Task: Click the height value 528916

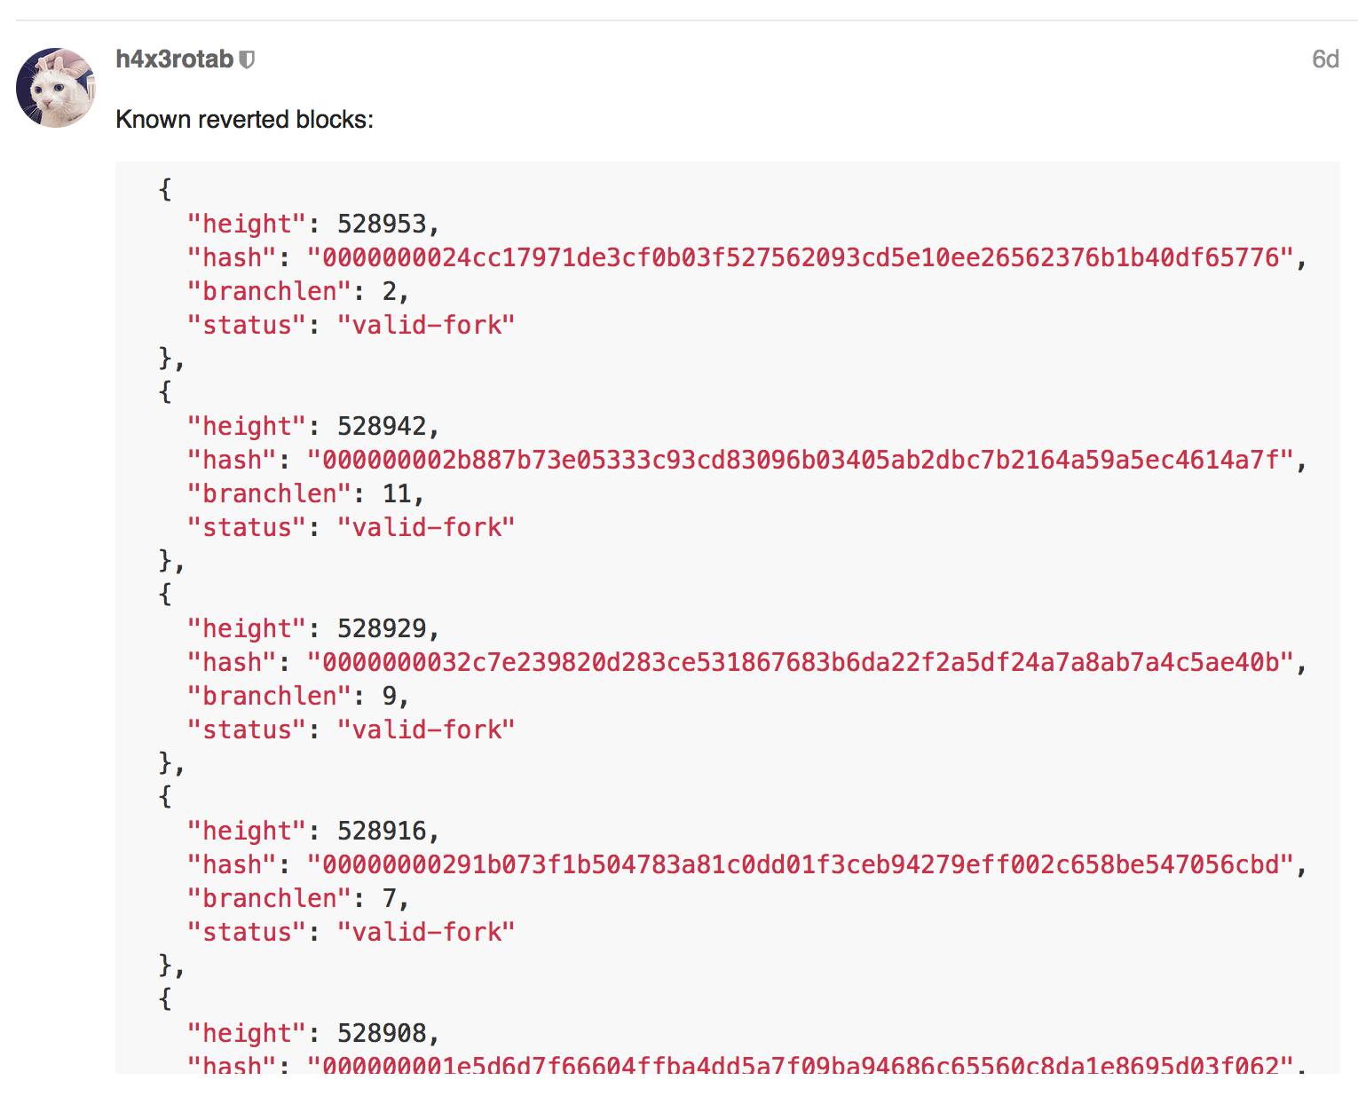Action: [x=382, y=831]
